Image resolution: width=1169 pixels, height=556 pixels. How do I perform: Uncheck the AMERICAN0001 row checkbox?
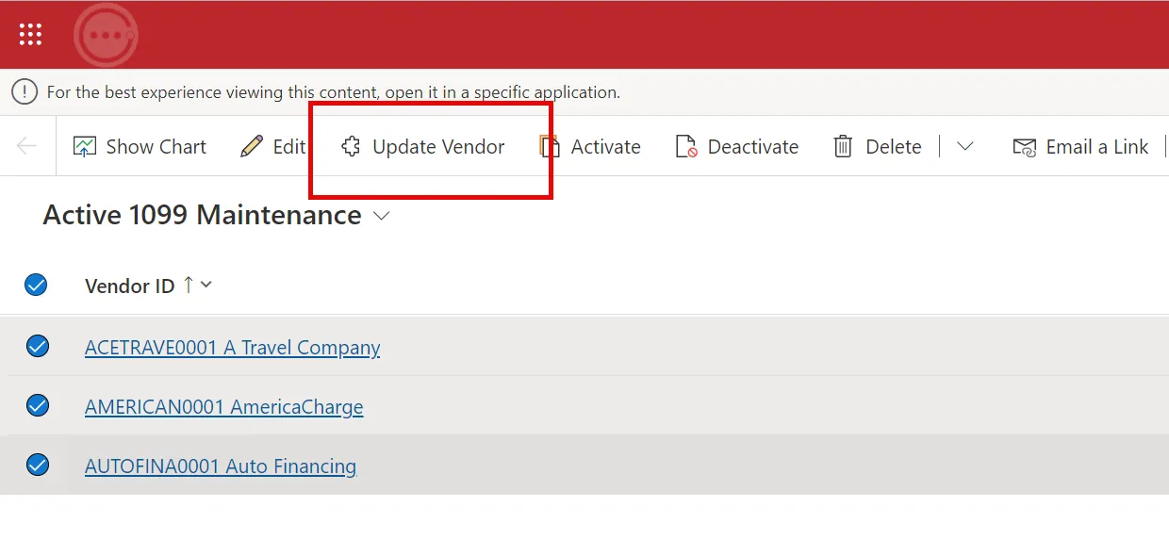coord(38,406)
